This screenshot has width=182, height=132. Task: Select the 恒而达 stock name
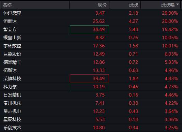tap(10, 21)
